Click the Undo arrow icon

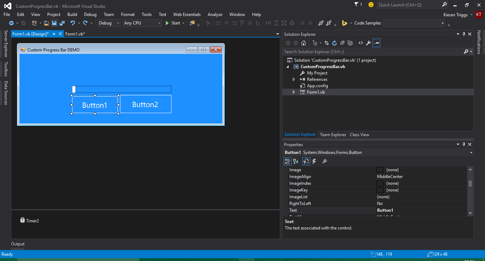73,23
